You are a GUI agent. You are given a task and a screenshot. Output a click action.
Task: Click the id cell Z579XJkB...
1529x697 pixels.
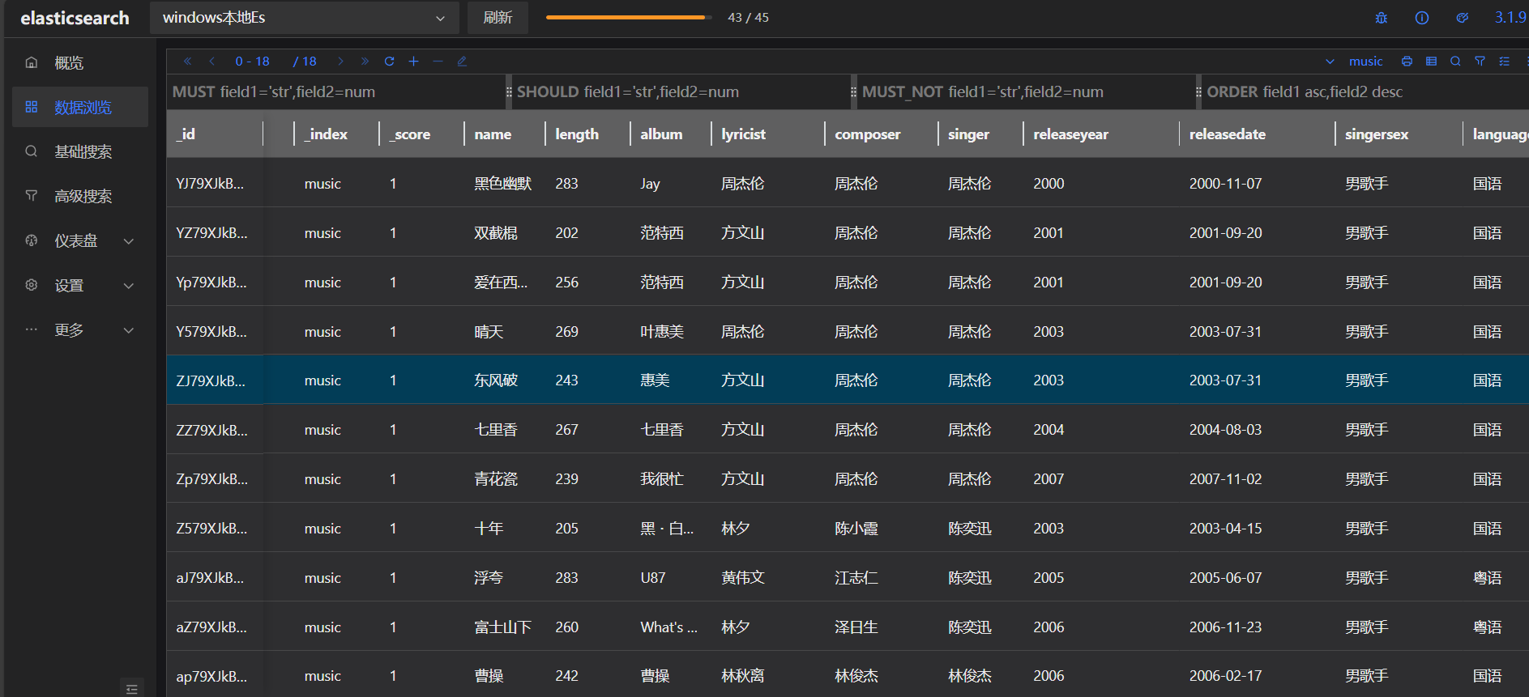click(211, 529)
